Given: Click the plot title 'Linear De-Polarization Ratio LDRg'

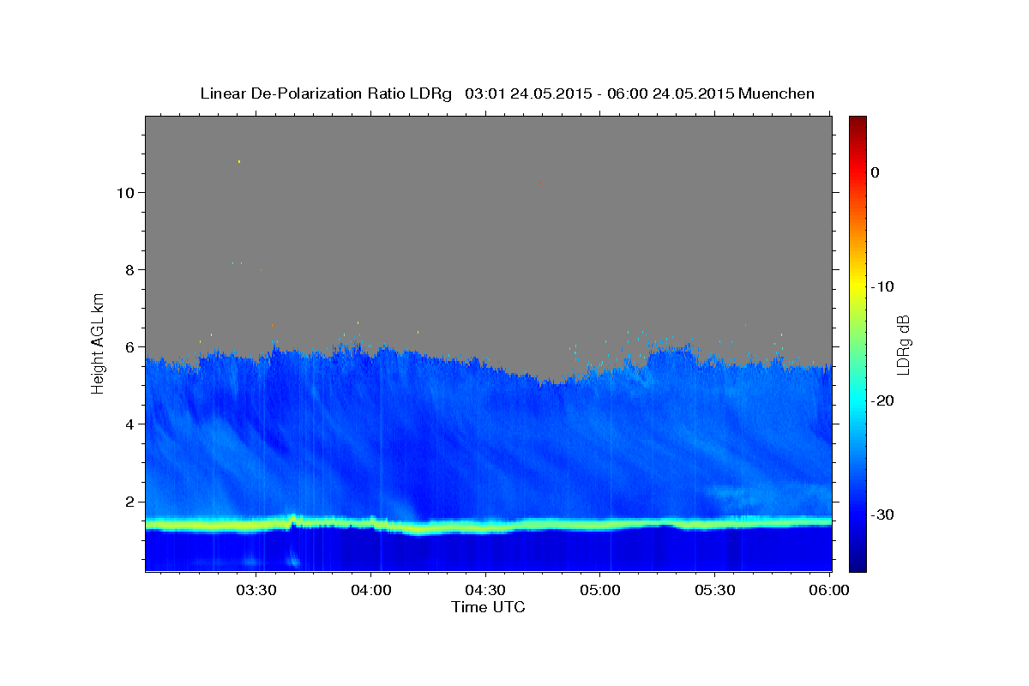Looking at the screenshot, I should [x=326, y=93].
